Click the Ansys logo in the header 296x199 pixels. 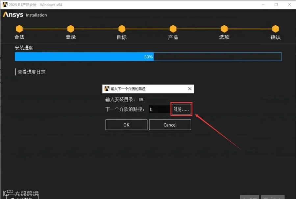pyautogui.click(x=13, y=14)
